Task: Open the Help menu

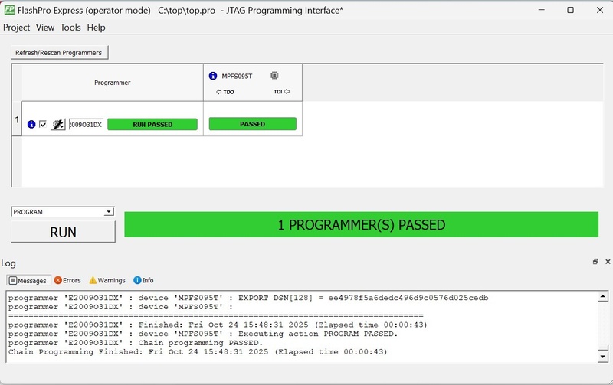Action: point(97,28)
